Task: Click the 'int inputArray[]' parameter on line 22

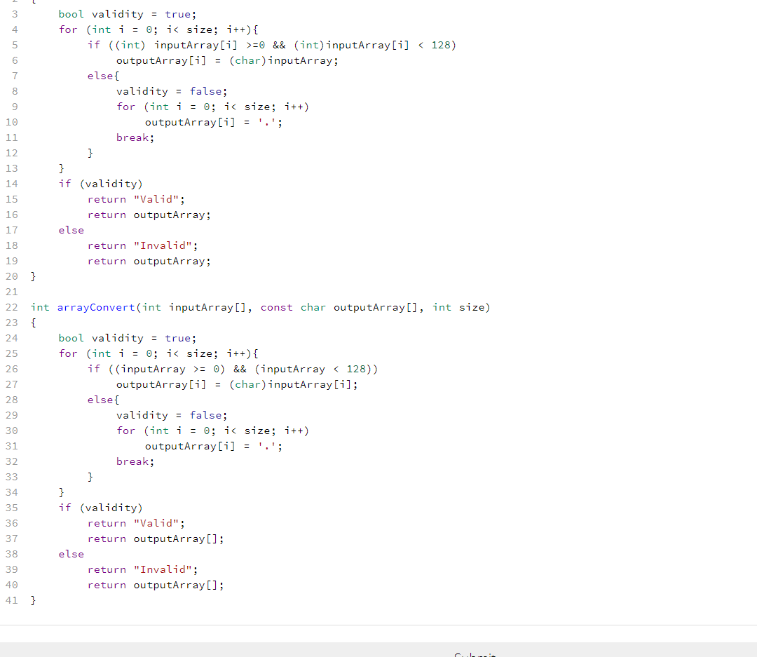Action: [194, 307]
